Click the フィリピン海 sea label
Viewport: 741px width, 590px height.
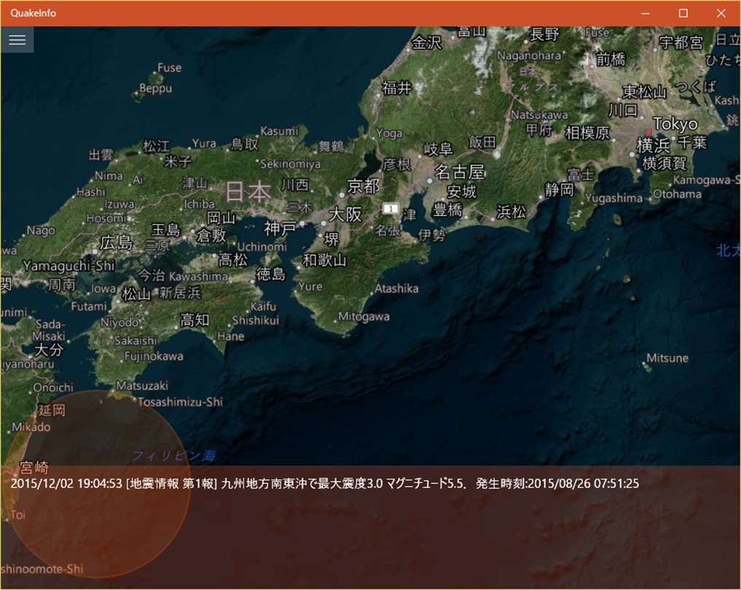(173, 455)
